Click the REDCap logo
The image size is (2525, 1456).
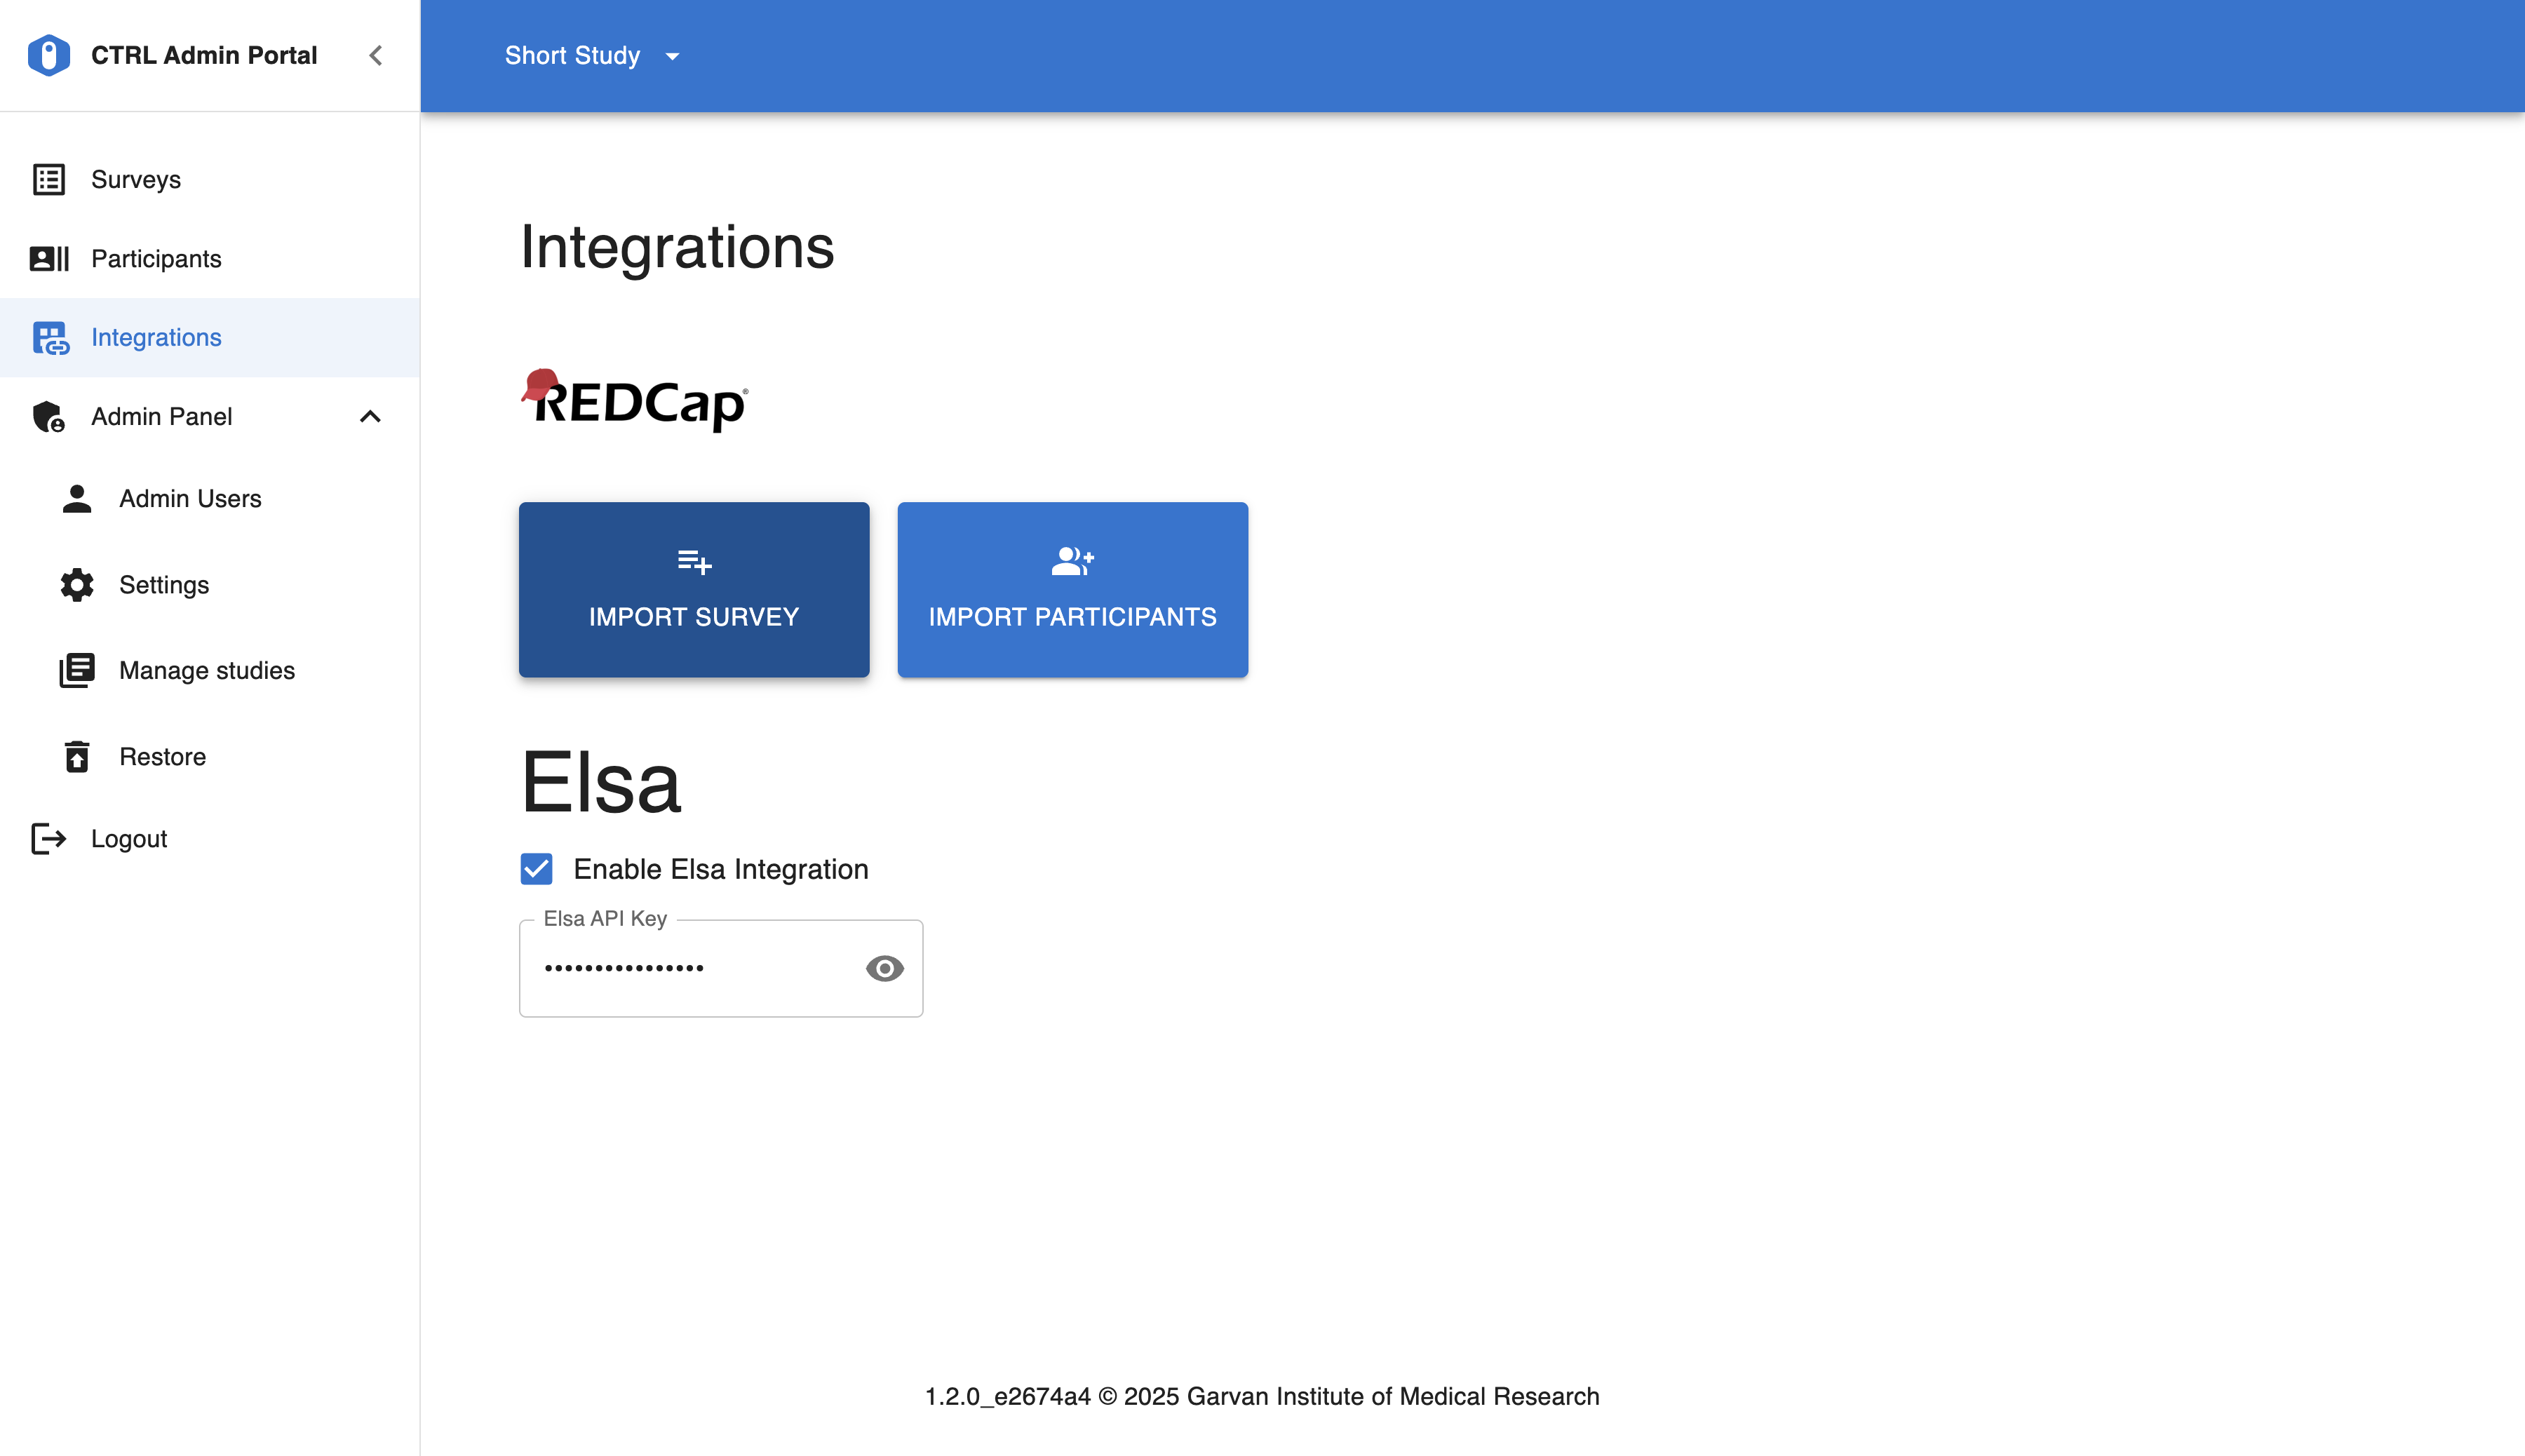click(635, 401)
